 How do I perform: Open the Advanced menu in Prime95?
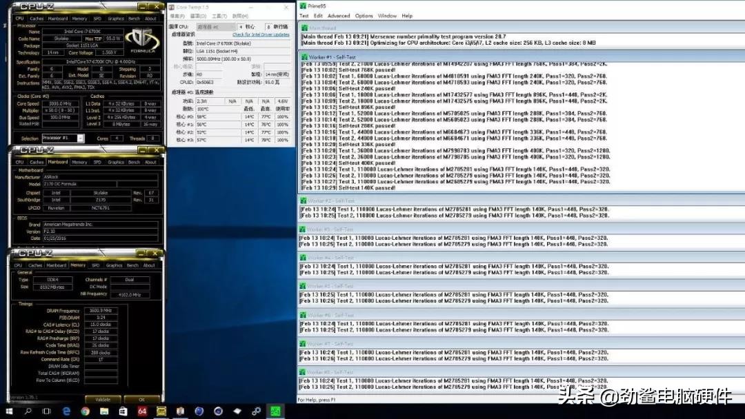tap(339, 16)
